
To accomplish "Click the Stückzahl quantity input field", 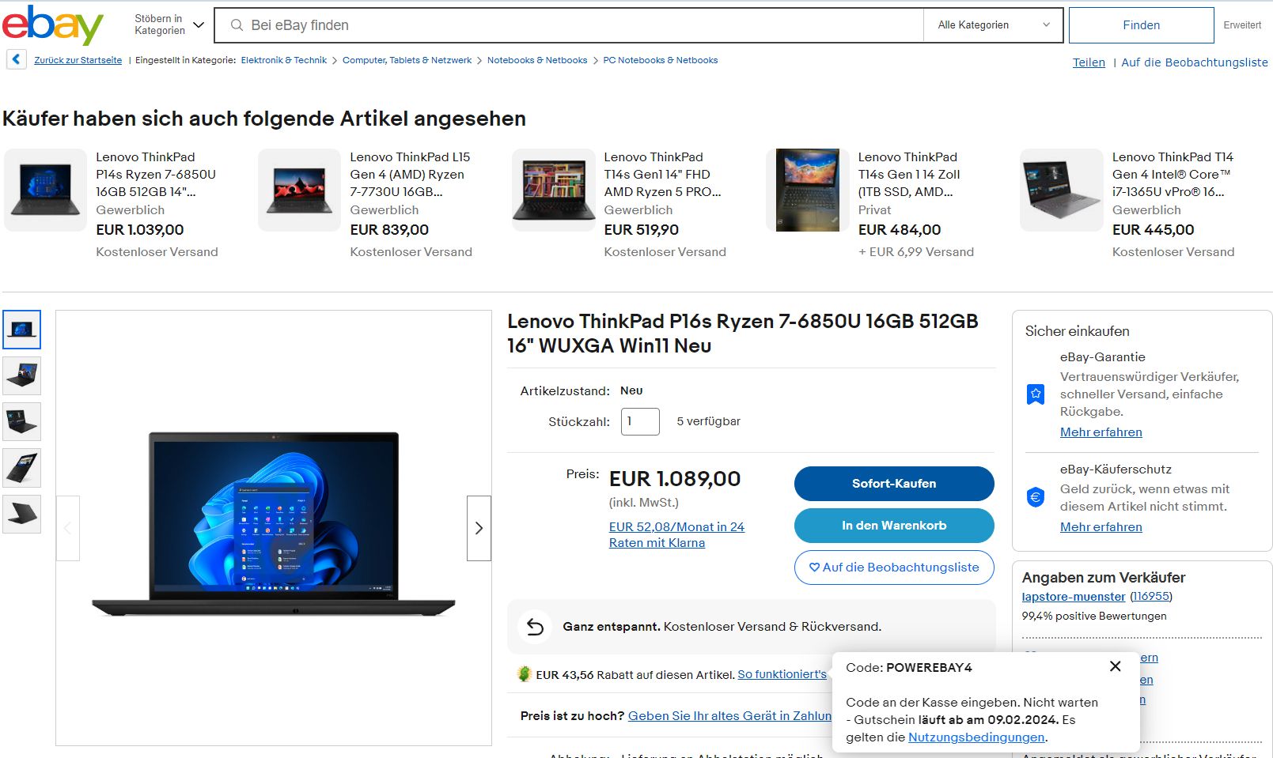I will point(640,421).
